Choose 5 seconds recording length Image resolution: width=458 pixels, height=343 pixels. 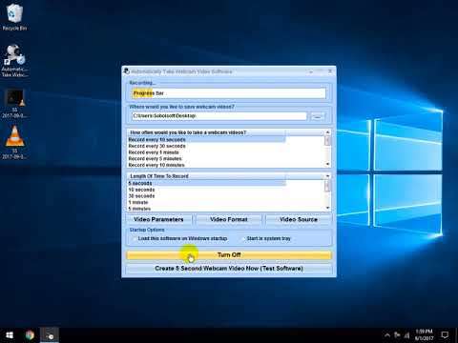(x=207, y=183)
